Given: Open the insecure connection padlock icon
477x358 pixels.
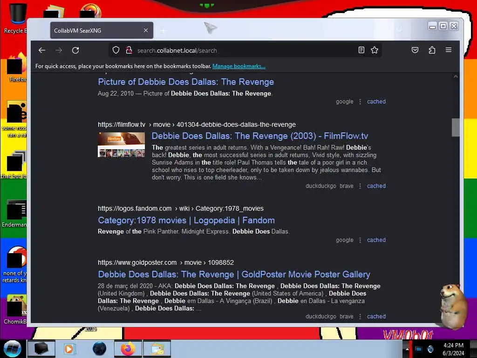Looking at the screenshot, I should coord(129,50).
